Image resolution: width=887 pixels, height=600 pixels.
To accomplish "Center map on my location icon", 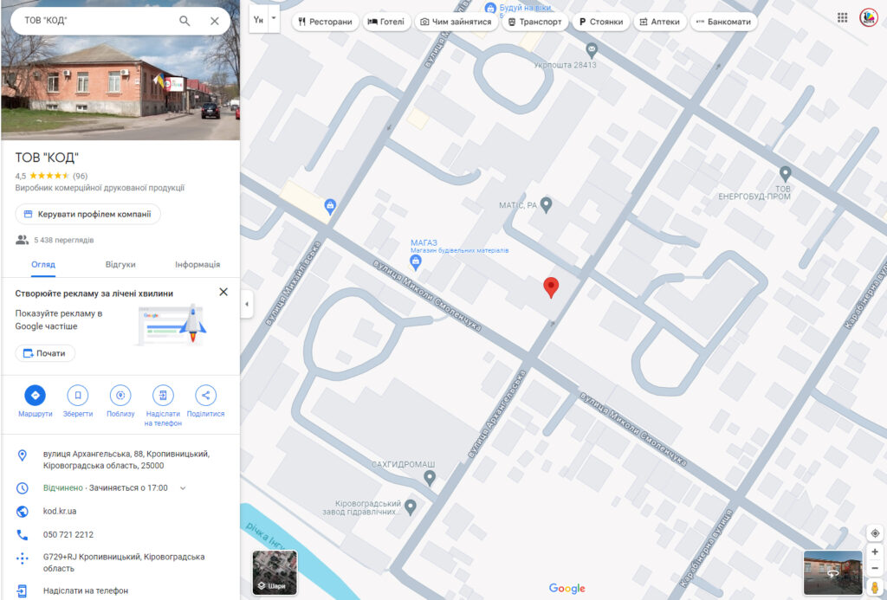I will [875, 532].
